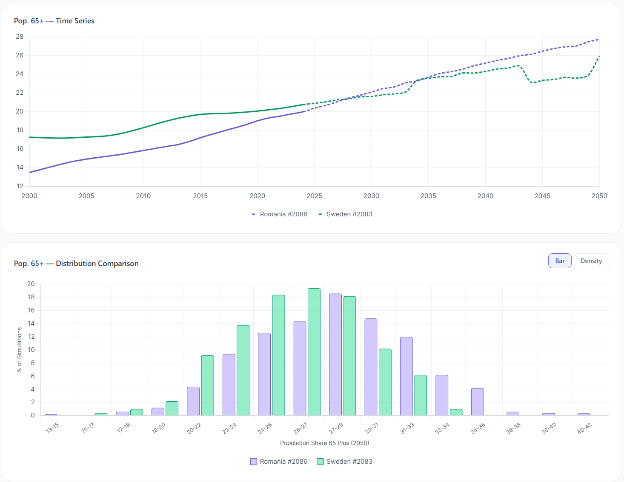Click Sweden's green bar for 26–27 bin
The image size is (624, 482).
pyautogui.click(x=314, y=352)
